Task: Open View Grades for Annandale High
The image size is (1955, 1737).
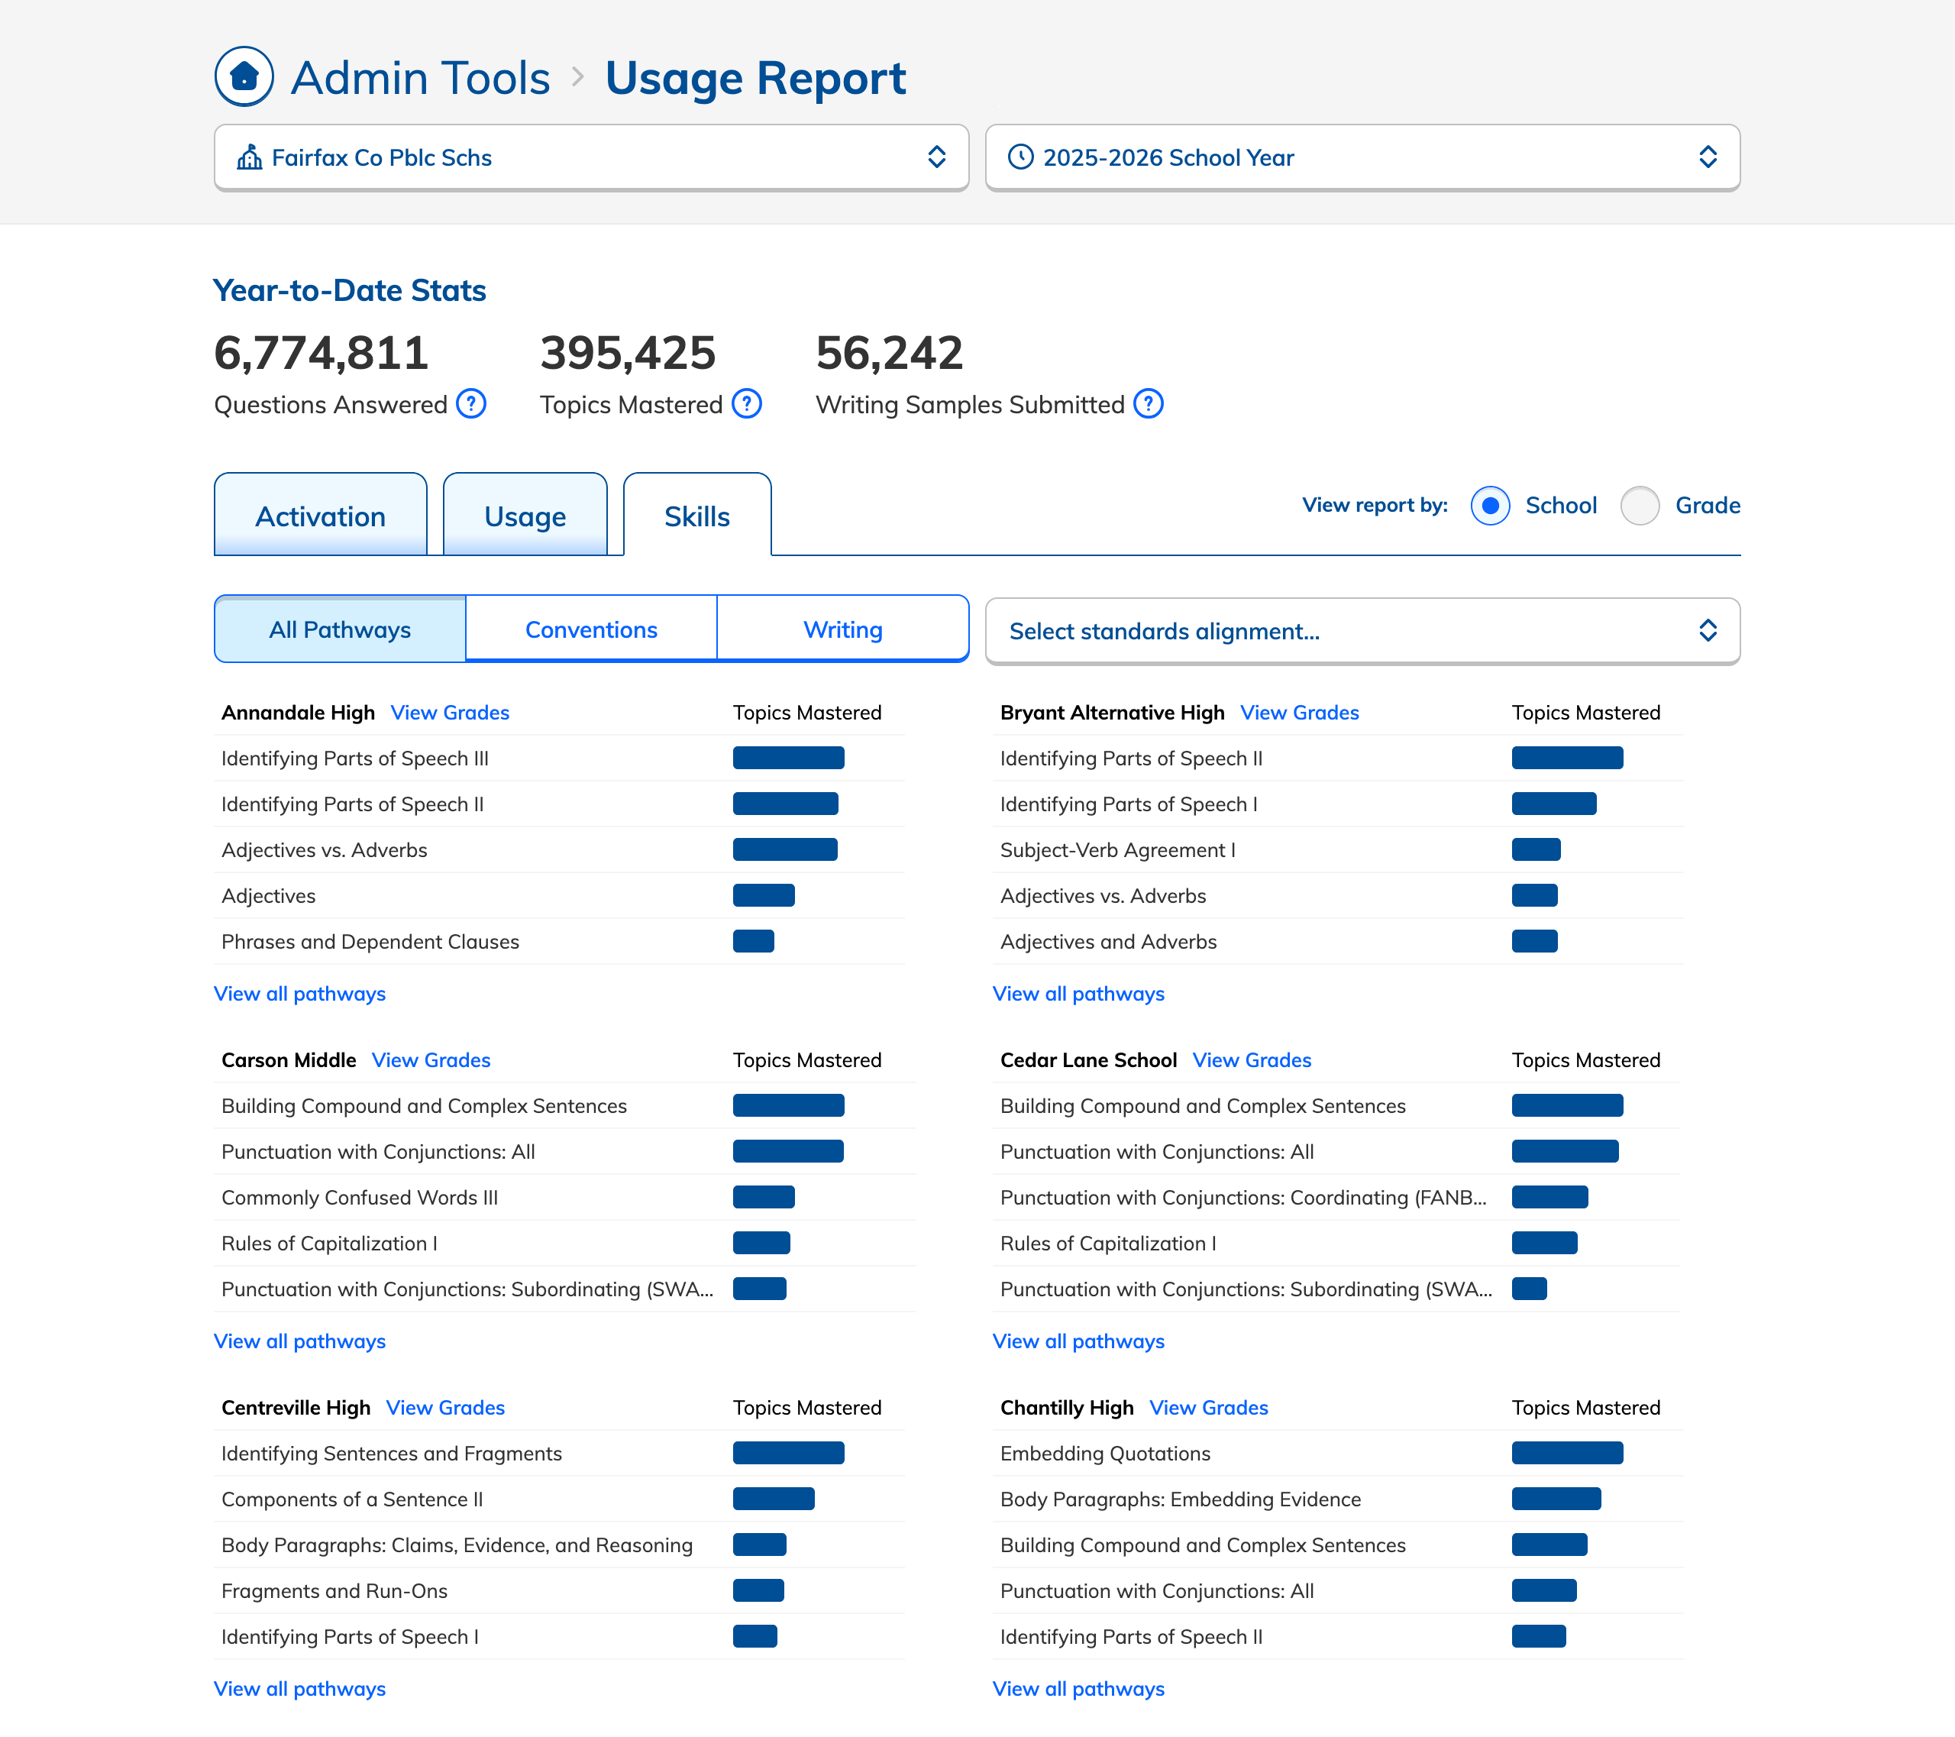Action: click(x=450, y=713)
